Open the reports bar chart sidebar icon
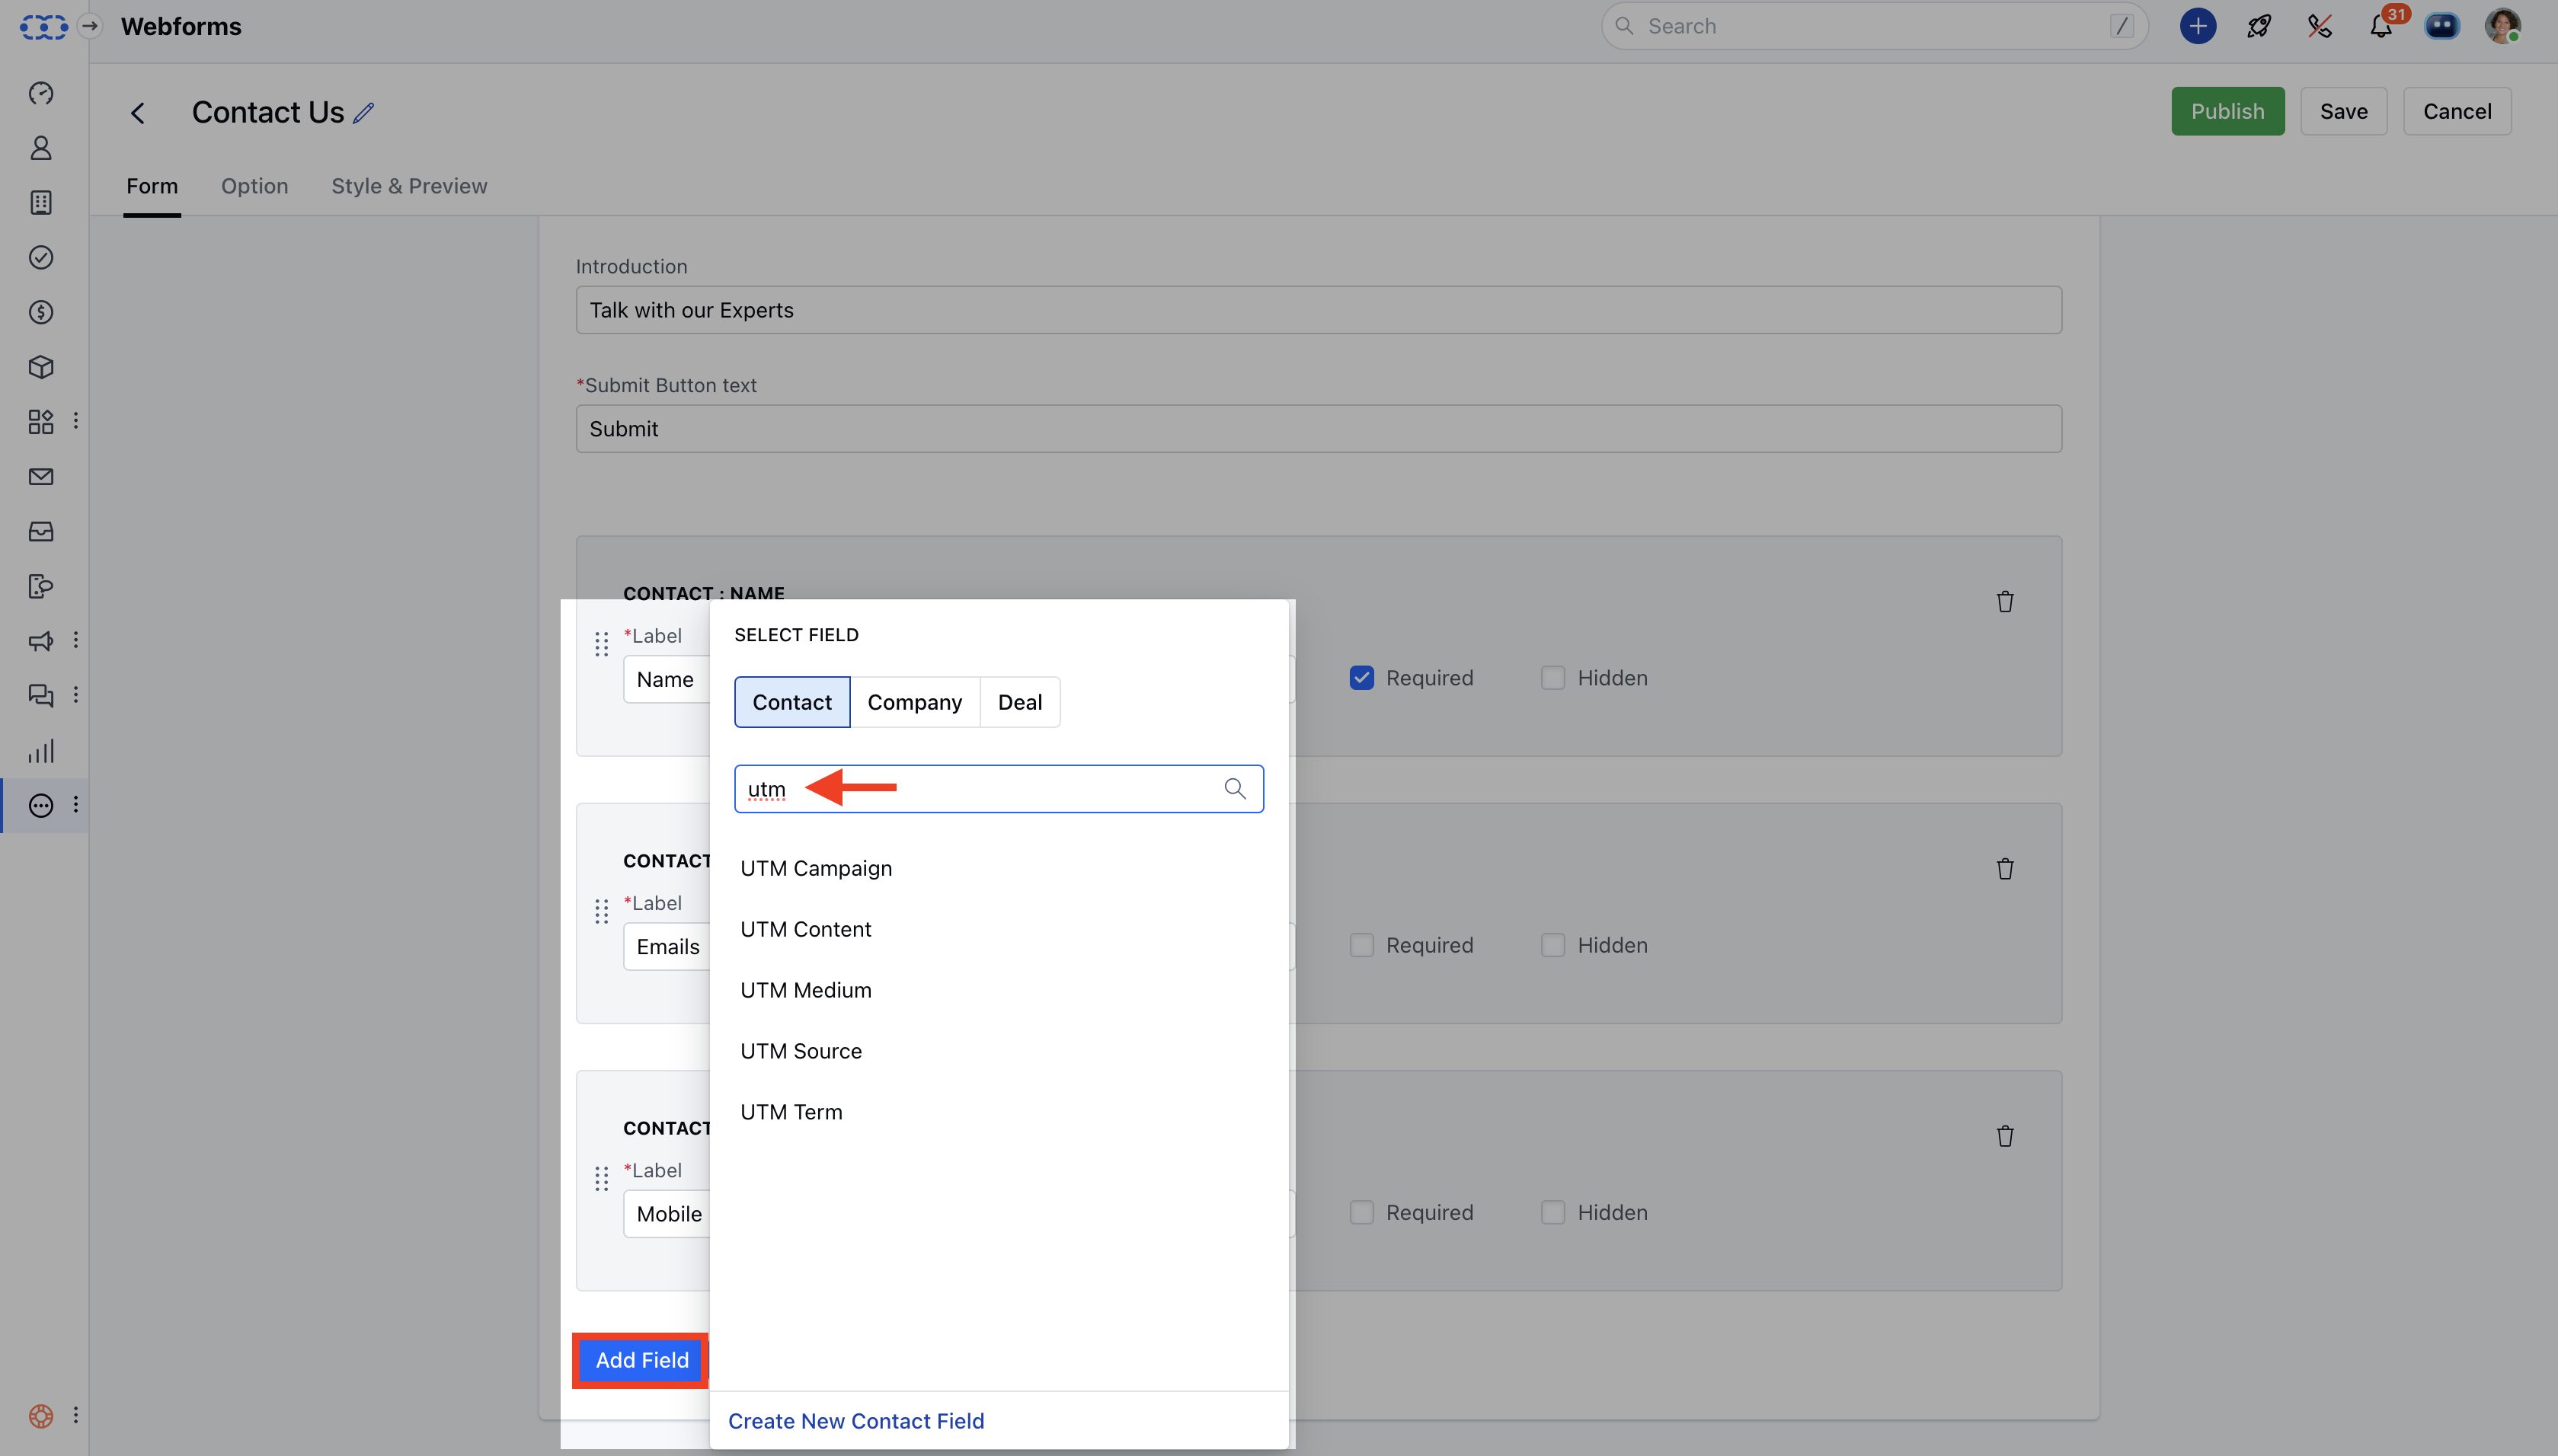This screenshot has width=2558, height=1456. (41, 751)
